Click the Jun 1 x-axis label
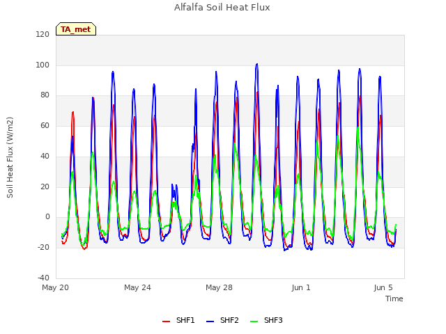Screen dimensions: 446x334 coord(301,287)
